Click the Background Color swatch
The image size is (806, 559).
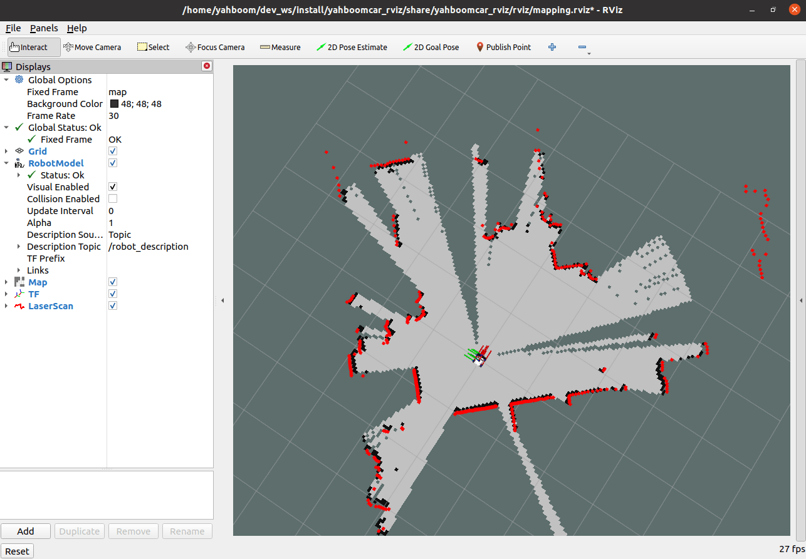click(114, 103)
